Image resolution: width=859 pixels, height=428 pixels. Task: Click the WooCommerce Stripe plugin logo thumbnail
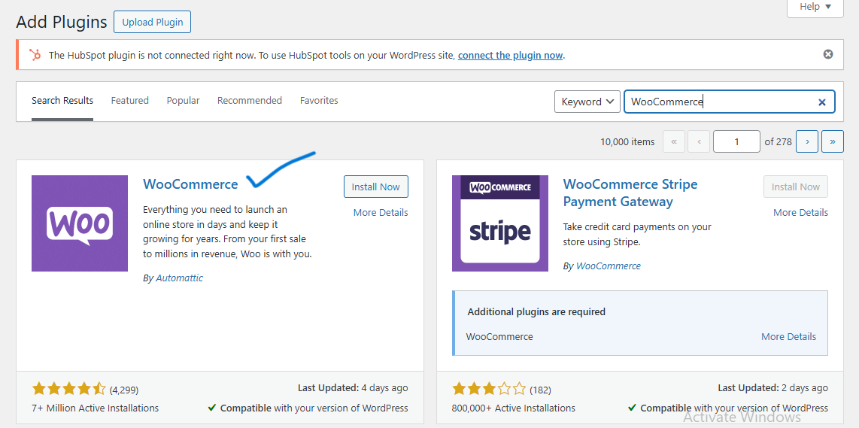point(500,223)
